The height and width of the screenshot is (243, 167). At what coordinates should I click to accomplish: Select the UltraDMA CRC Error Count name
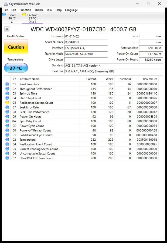coord(36,158)
